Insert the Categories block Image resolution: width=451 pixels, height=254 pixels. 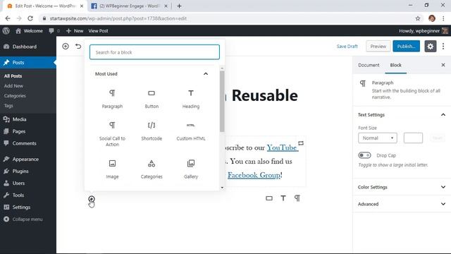(x=152, y=169)
